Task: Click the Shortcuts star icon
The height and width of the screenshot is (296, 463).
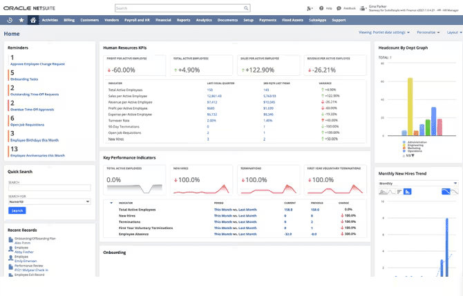Action: point(21,21)
